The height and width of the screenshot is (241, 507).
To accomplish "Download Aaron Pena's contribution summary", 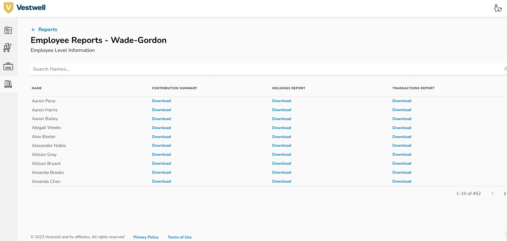I will [161, 101].
